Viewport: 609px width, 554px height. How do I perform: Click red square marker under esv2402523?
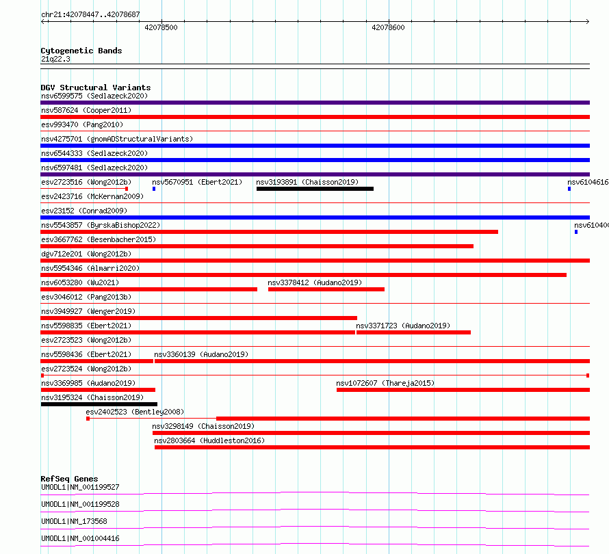88,419
